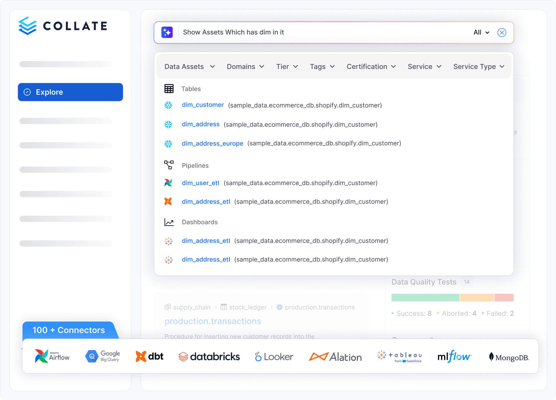Clear the search with the X icon
The width and height of the screenshot is (556, 400).
point(502,32)
